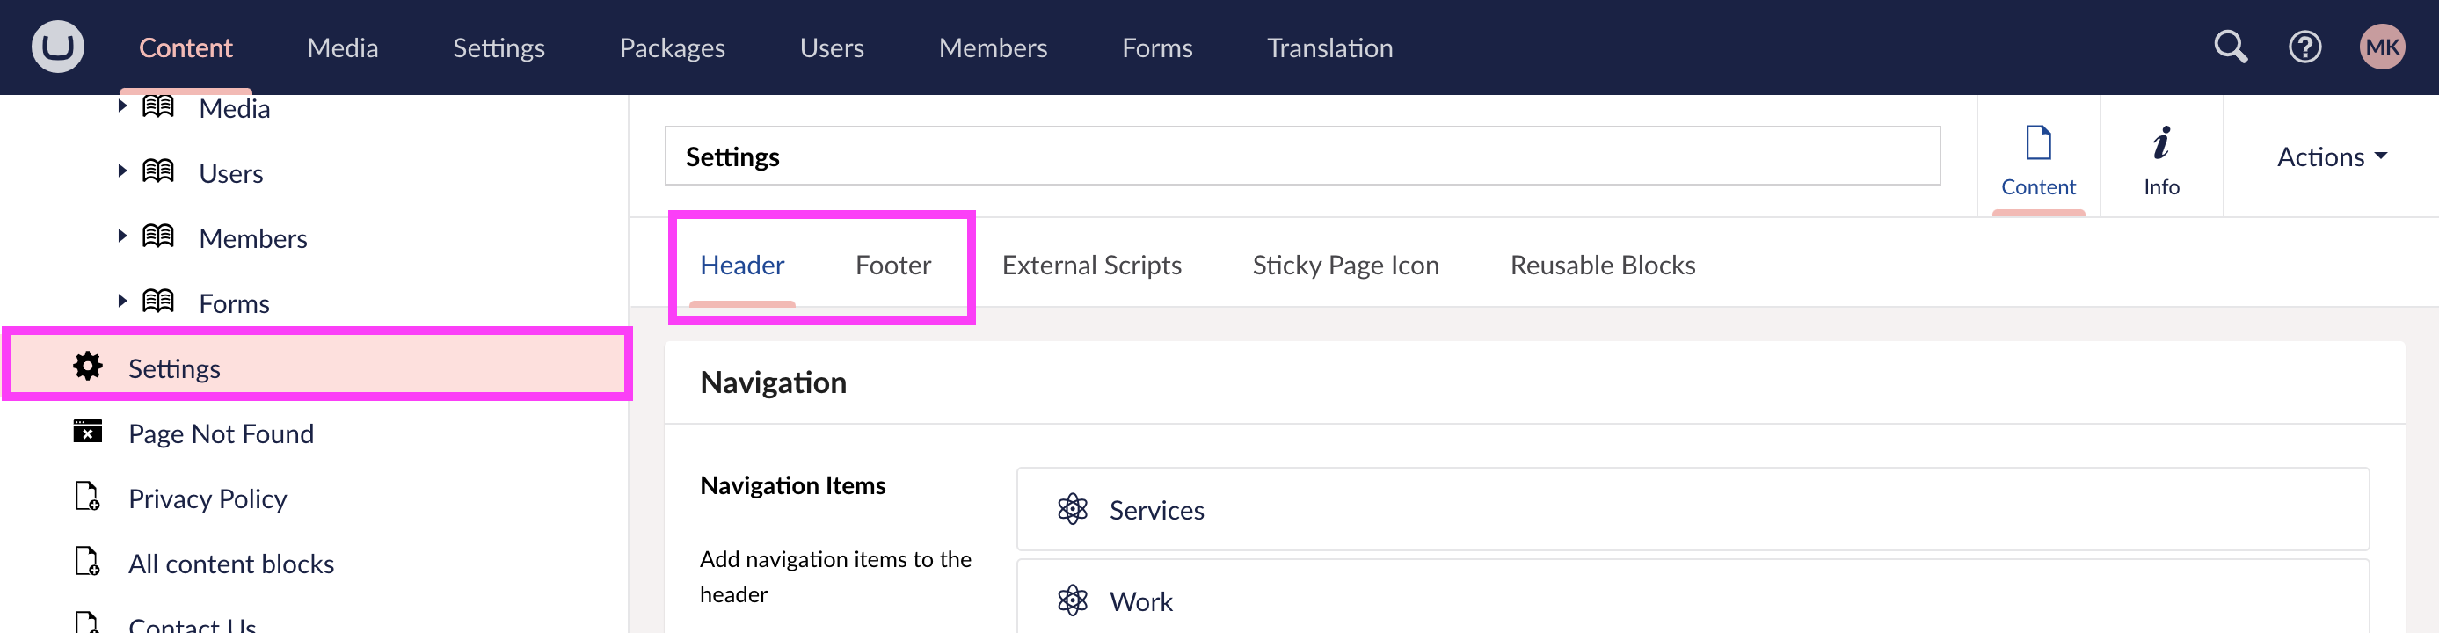Open the help question mark icon

[x=2304, y=47]
